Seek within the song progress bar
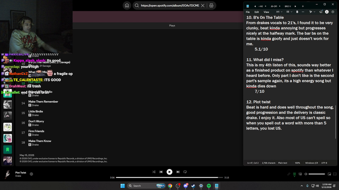Screen dimensions: 339x190 (x=169, y=177)
